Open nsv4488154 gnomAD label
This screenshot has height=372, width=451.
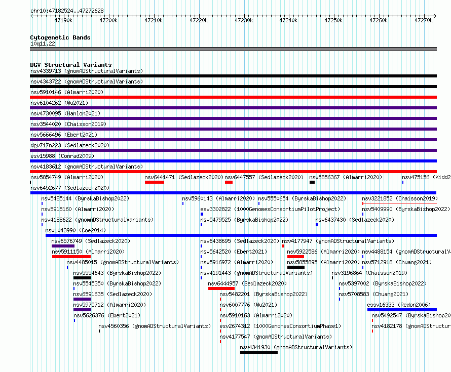pyautogui.click(x=406, y=252)
